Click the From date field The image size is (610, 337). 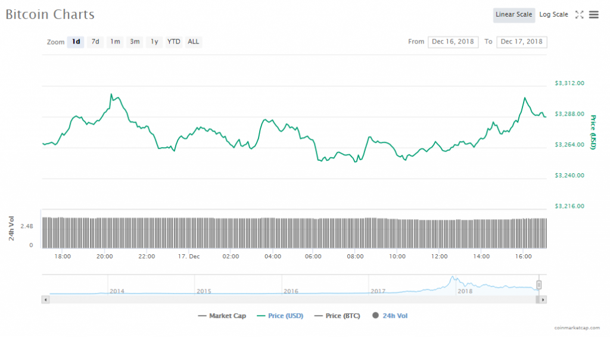[453, 42]
